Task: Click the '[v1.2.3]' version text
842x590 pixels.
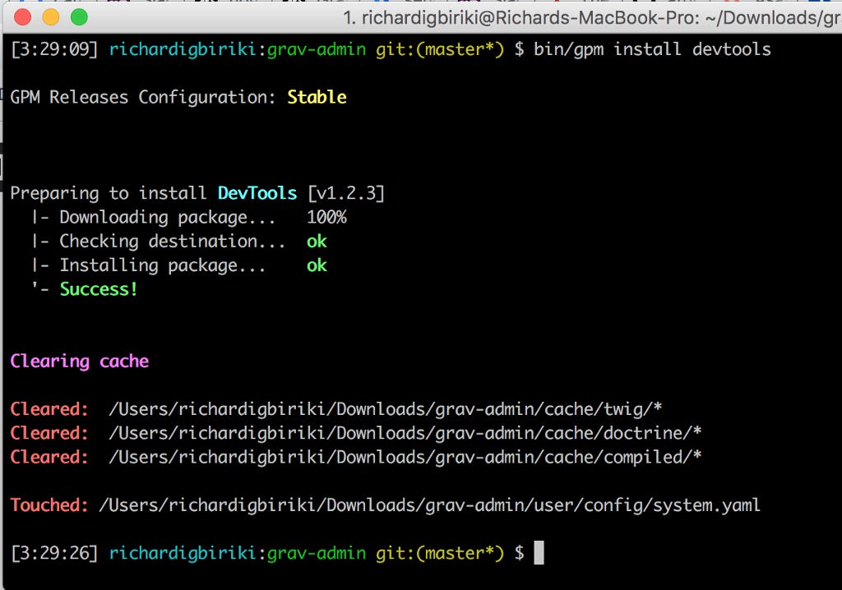Action: (346, 193)
